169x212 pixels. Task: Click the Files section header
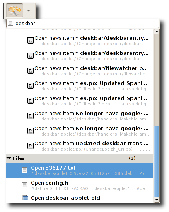pos(79,158)
